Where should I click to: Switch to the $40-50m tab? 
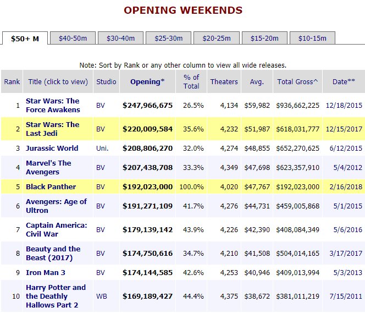(73, 38)
